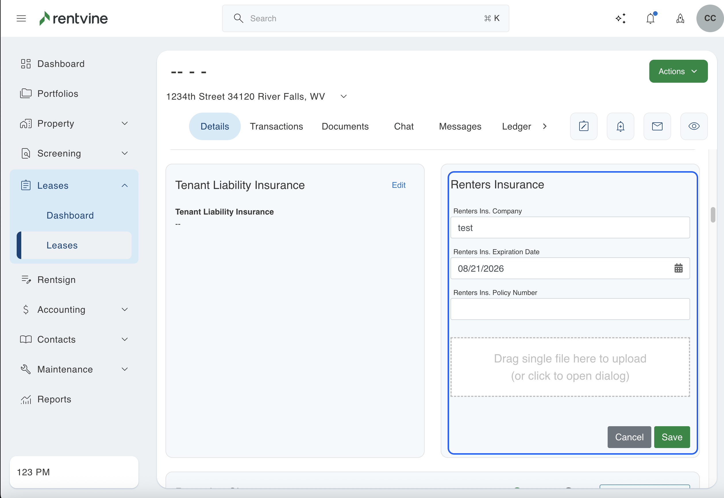Click the envelope email icon button
The width and height of the screenshot is (724, 498).
(657, 126)
